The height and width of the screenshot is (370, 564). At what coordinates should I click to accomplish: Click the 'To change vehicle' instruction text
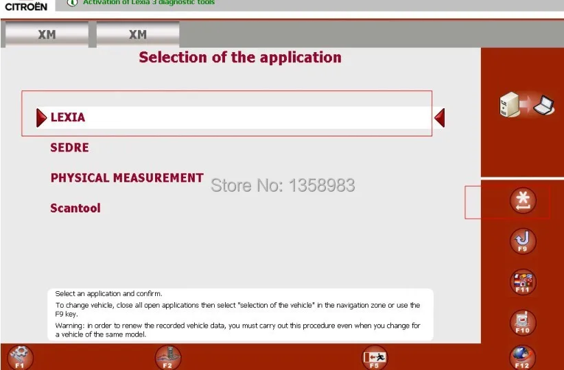[237, 309]
